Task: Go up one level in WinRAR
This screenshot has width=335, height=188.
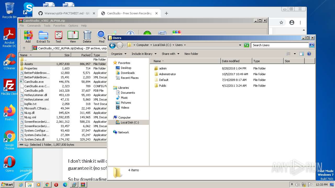Action: 24,48
